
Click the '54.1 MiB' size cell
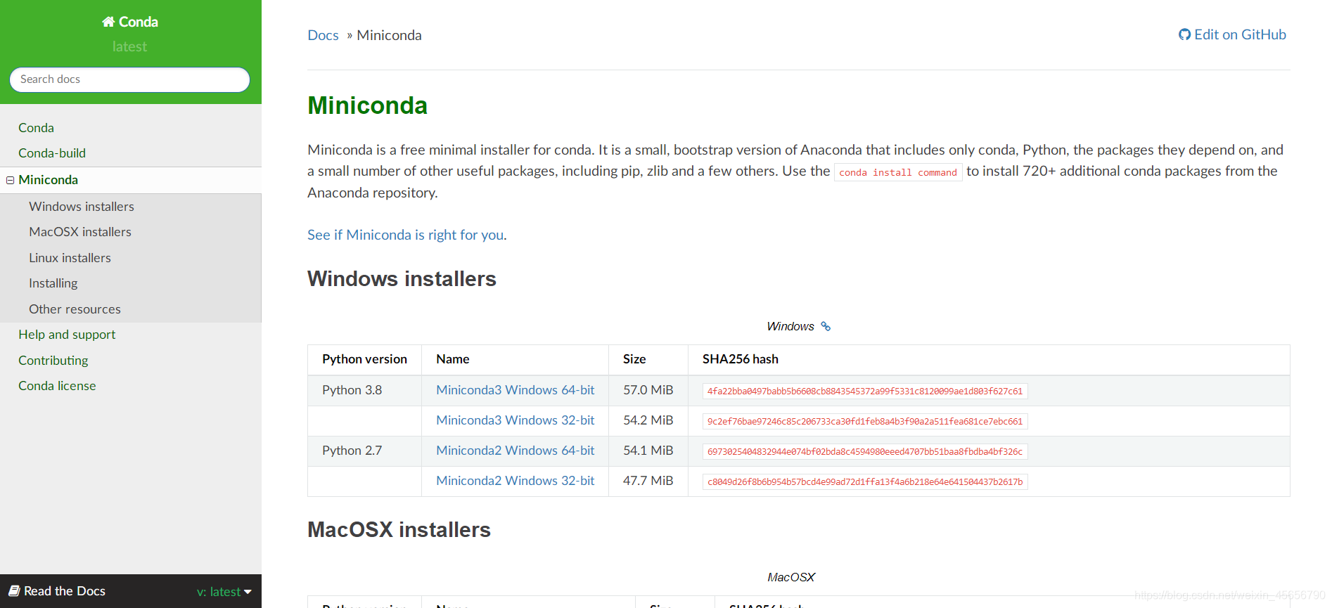click(x=648, y=451)
